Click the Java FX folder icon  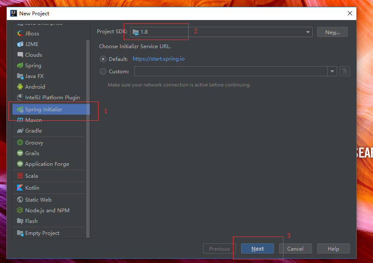(x=20, y=76)
